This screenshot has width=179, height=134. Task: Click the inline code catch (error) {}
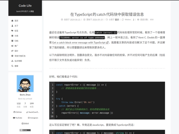[106, 32]
